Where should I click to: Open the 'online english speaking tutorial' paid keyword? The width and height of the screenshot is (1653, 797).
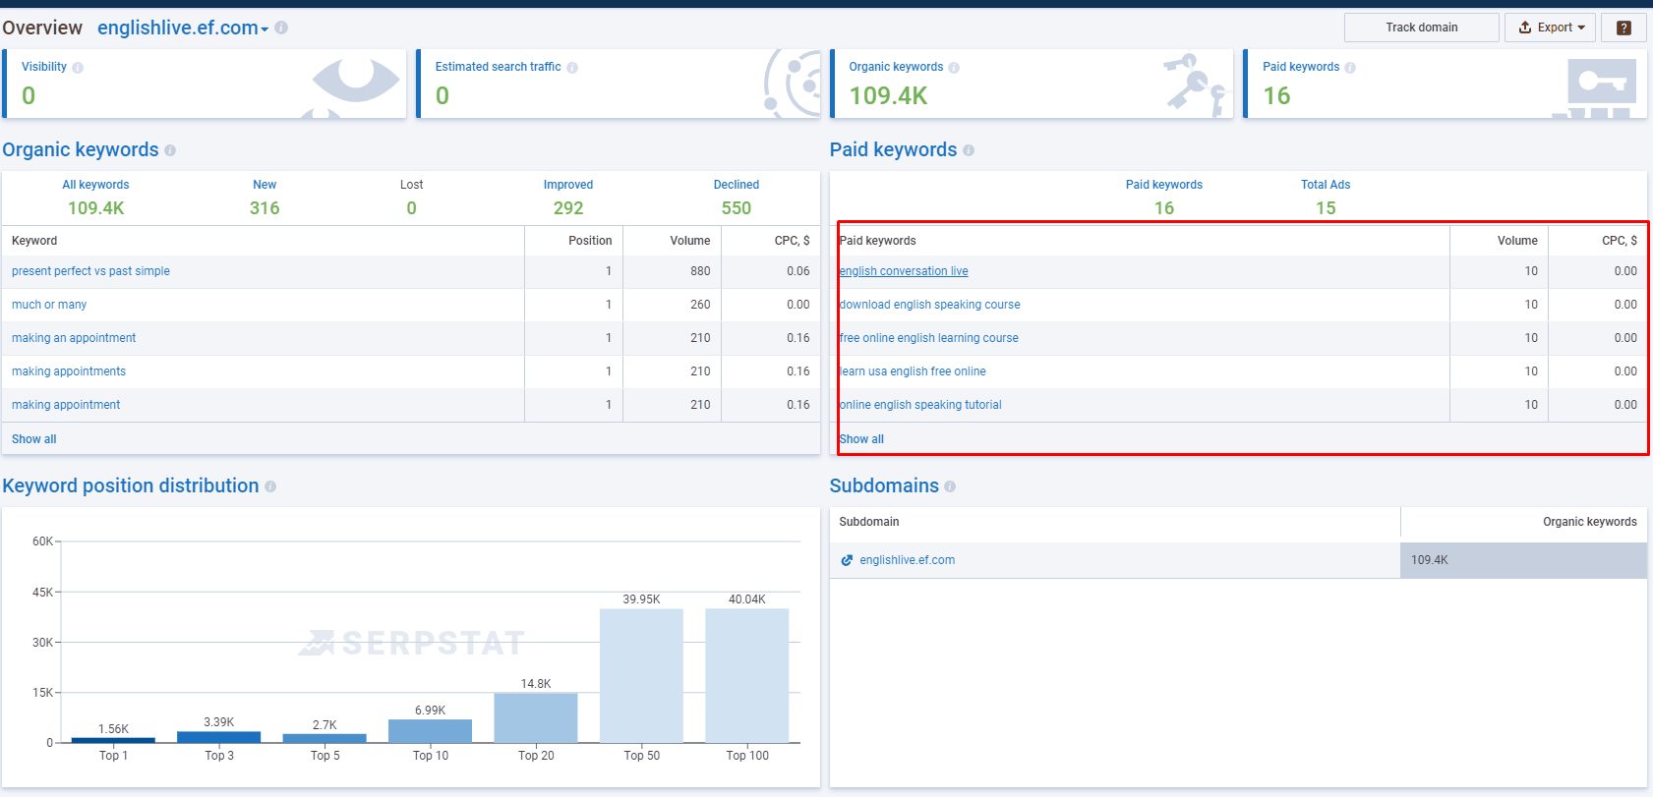coord(920,405)
